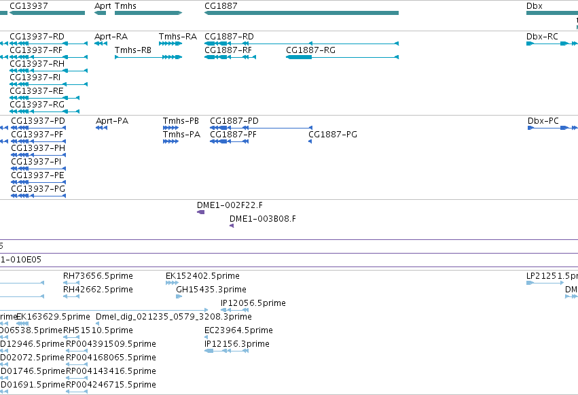The height and width of the screenshot is (395, 578).
Task: Open the Dbx-PC protein feature
Action: pos(543,121)
